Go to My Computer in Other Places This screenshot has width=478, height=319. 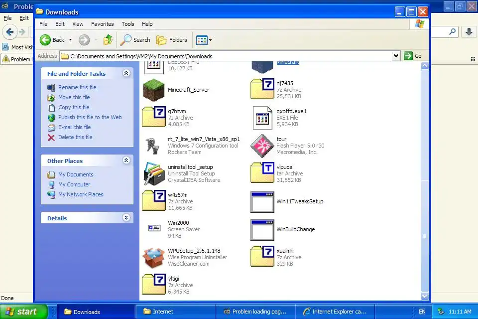[74, 184]
